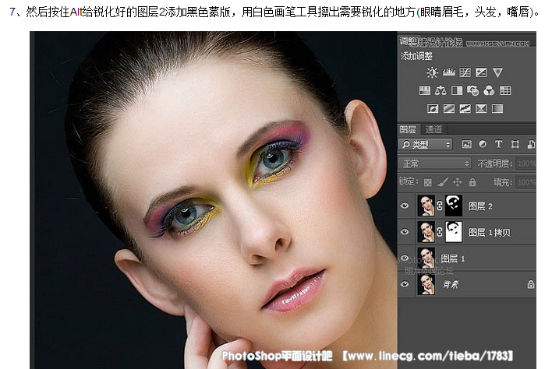
Task: Add a Color Lookup adjustment (grid icon)
Action: pos(505,90)
